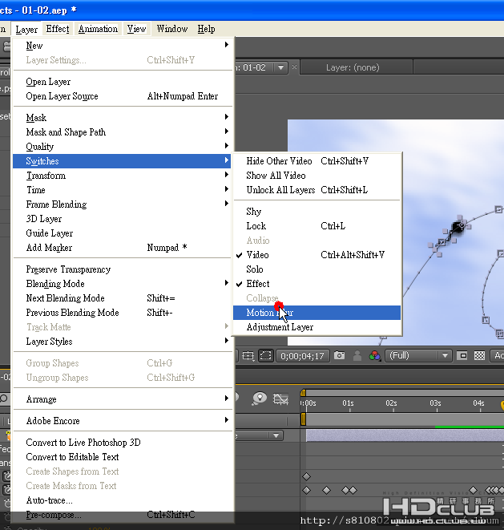Click the 02s mark on the time ruler

point(391,403)
